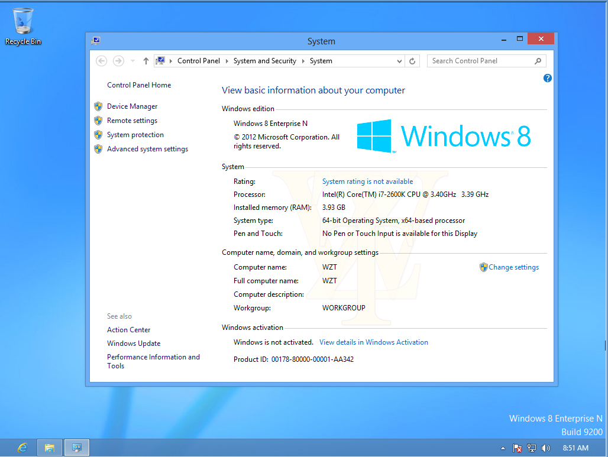The height and width of the screenshot is (457, 608).
Task: Click the network icon in system tray
Action: (531, 448)
